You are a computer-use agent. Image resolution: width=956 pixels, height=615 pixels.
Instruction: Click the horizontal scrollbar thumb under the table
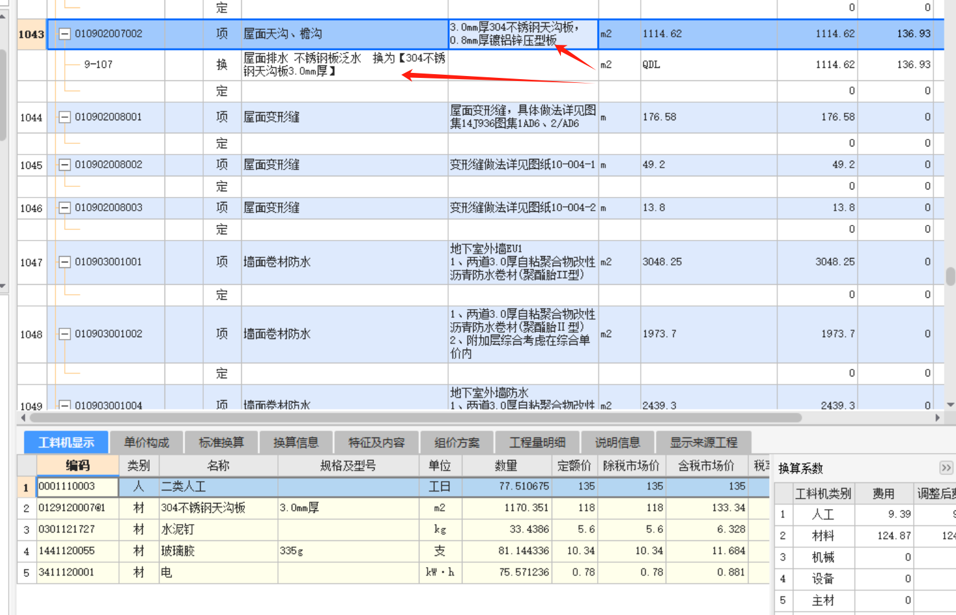[414, 417]
